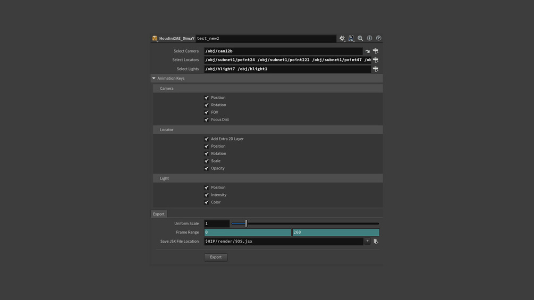The height and width of the screenshot is (300, 534).
Task: Click the Uniform Scale value field
Action: (x=217, y=224)
